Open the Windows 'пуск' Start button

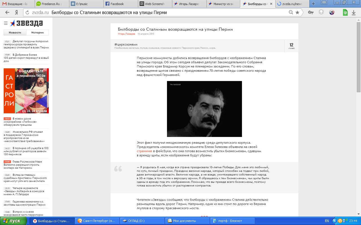click(14, 221)
